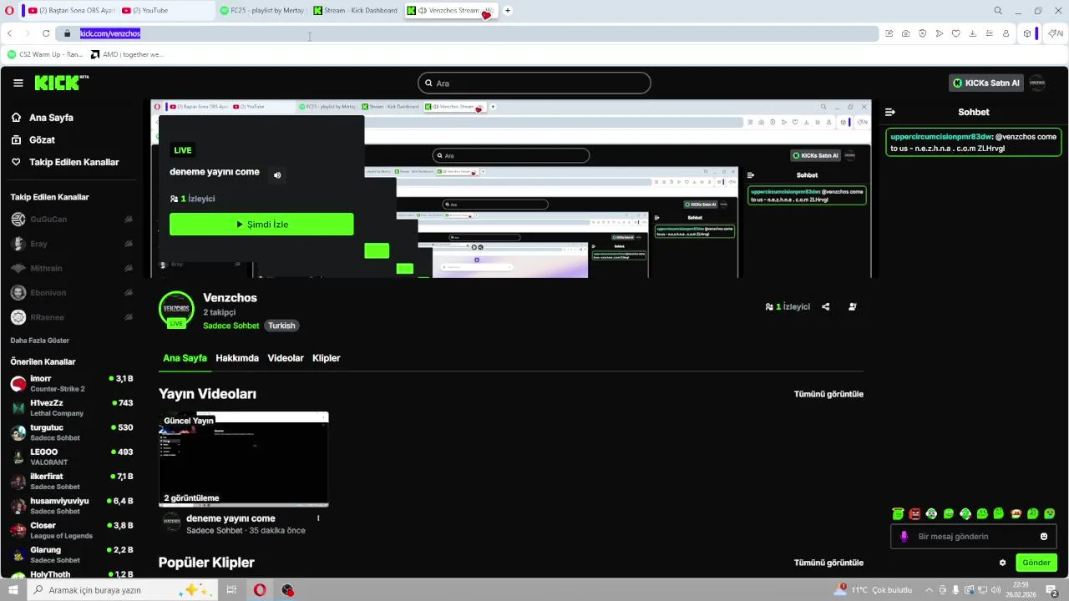Open recommended channel ilkerfirat
Screen dimensions: 1069x601
72,481
